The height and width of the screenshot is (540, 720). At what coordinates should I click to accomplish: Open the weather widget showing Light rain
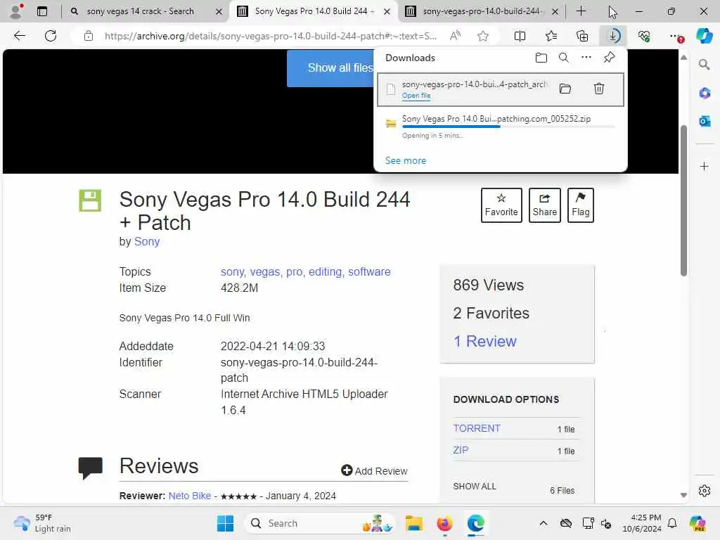(x=42, y=523)
